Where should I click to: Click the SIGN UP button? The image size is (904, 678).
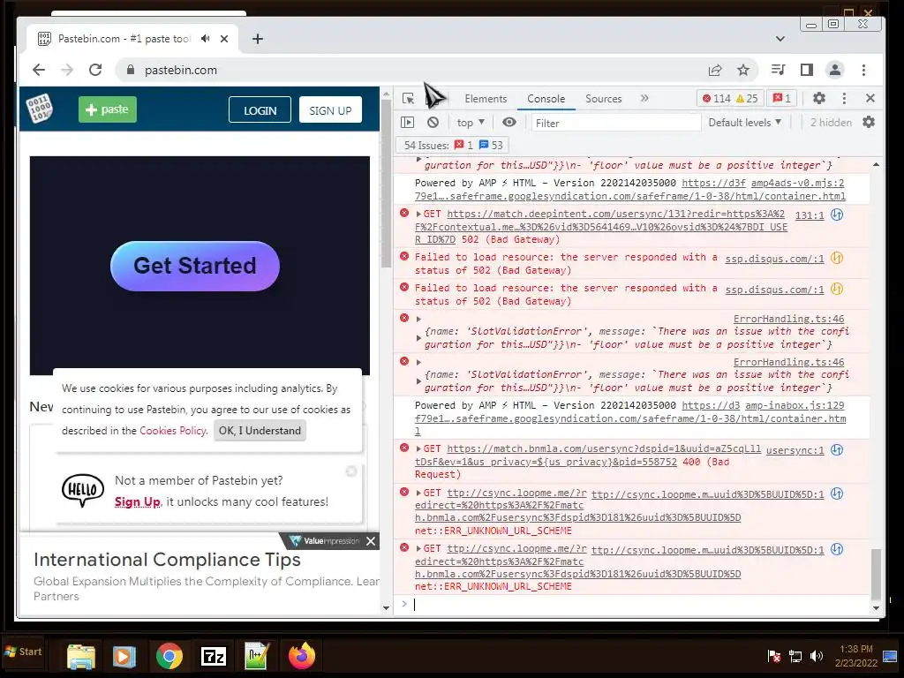pos(330,110)
